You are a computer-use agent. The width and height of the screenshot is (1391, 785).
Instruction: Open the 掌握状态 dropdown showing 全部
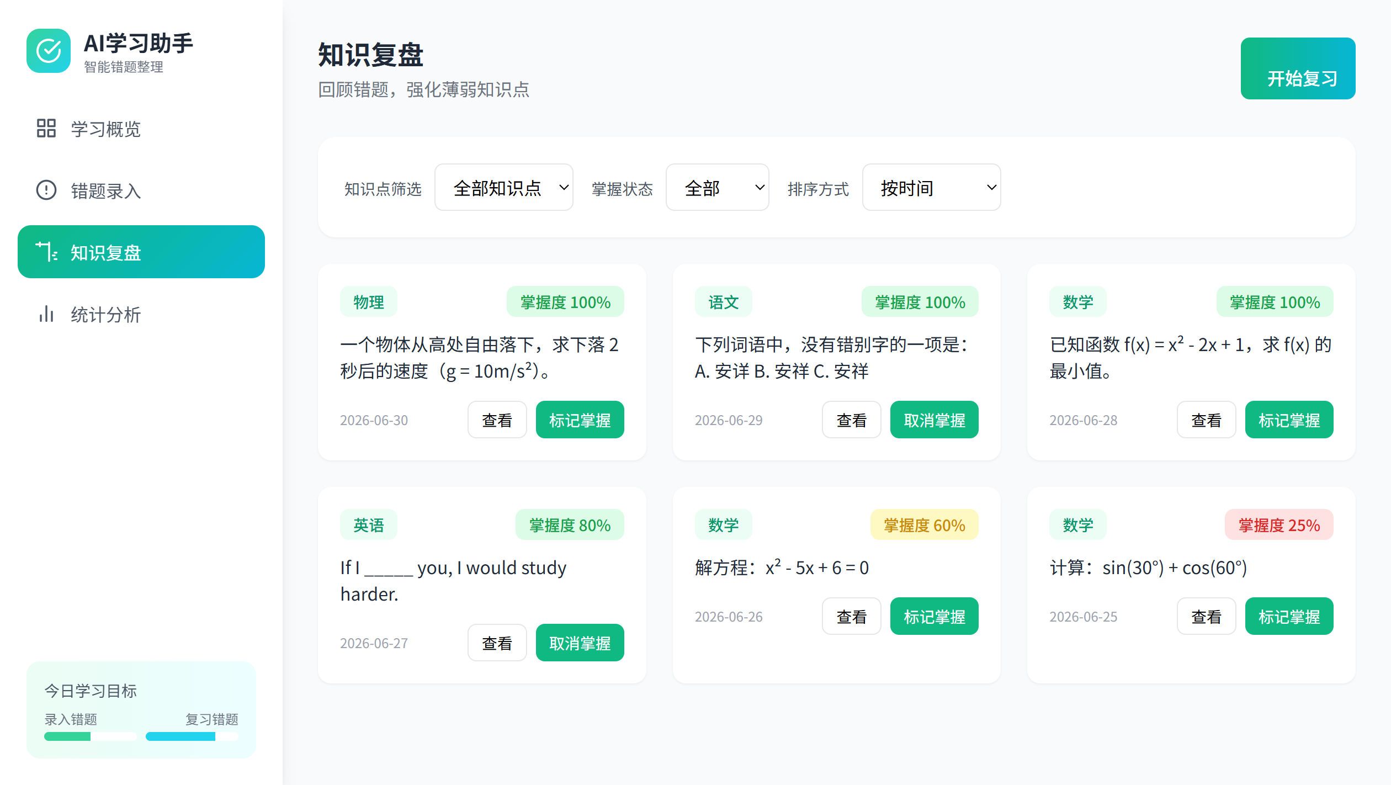click(718, 187)
